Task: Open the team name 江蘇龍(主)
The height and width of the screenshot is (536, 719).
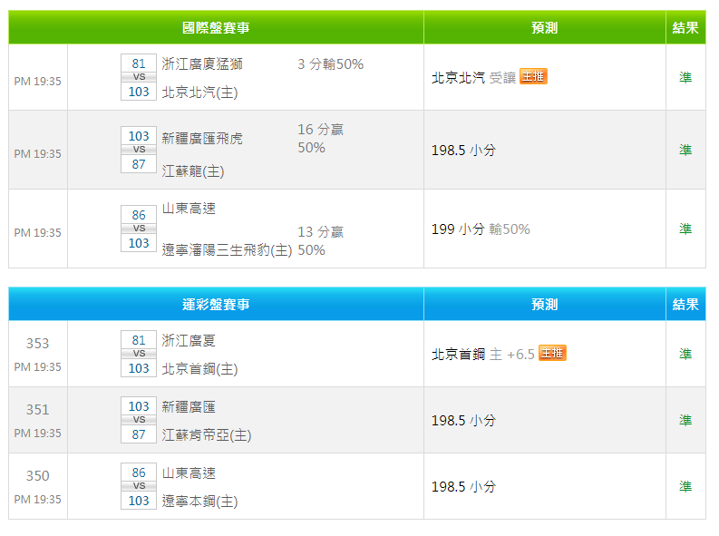Action: [193, 171]
